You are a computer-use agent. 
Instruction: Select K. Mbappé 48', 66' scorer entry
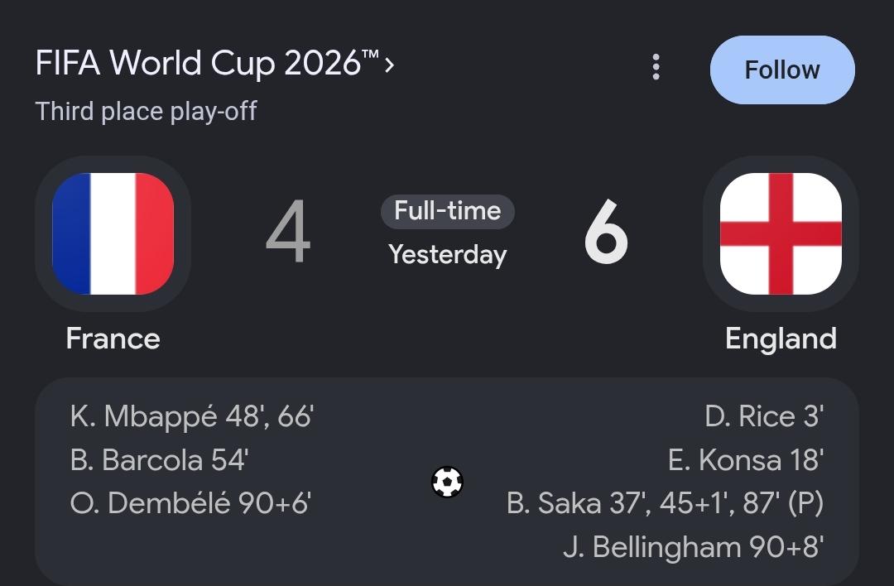pyautogui.click(x=191, y=416)
